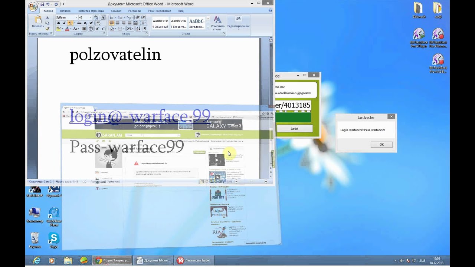Open the Абзац paragraph dialog launcher

[147, 33]
